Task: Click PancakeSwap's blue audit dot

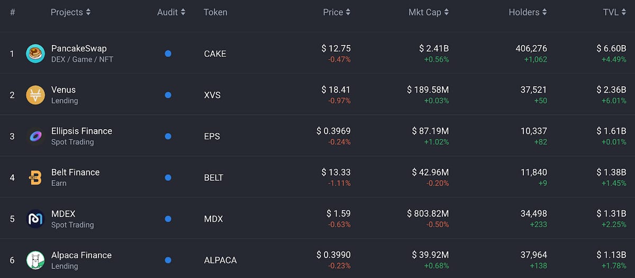Action: click(168, 53)
